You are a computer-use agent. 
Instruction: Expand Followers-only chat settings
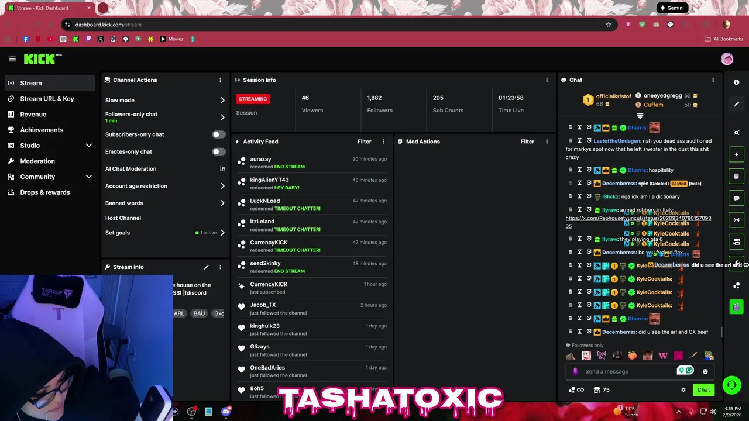click(222, 118)
